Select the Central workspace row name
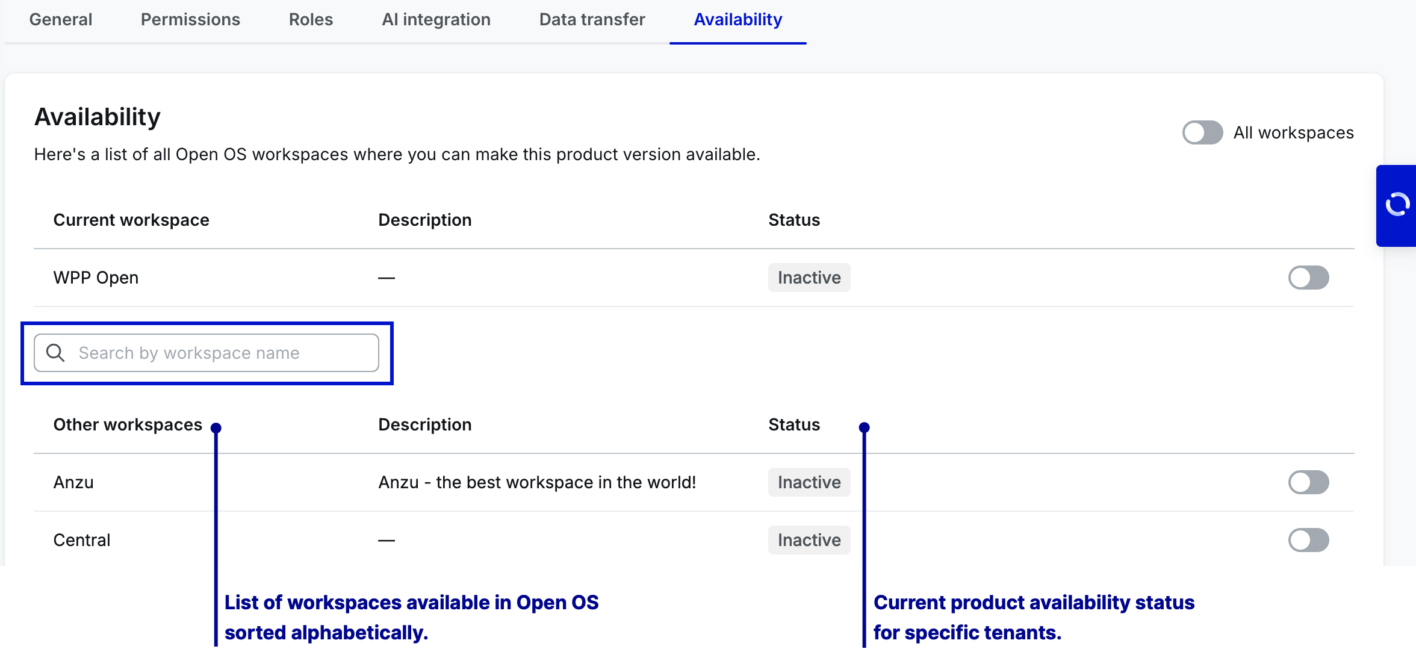Image resolution: width=1416 pixels, height=649 pixels. tap(82, 540)
